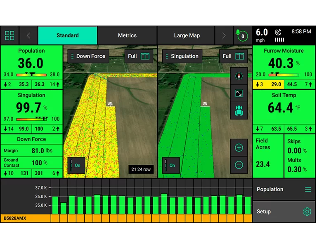Switch to the Standard tab
Screen dimensions: 317x248
coord(68,35)
